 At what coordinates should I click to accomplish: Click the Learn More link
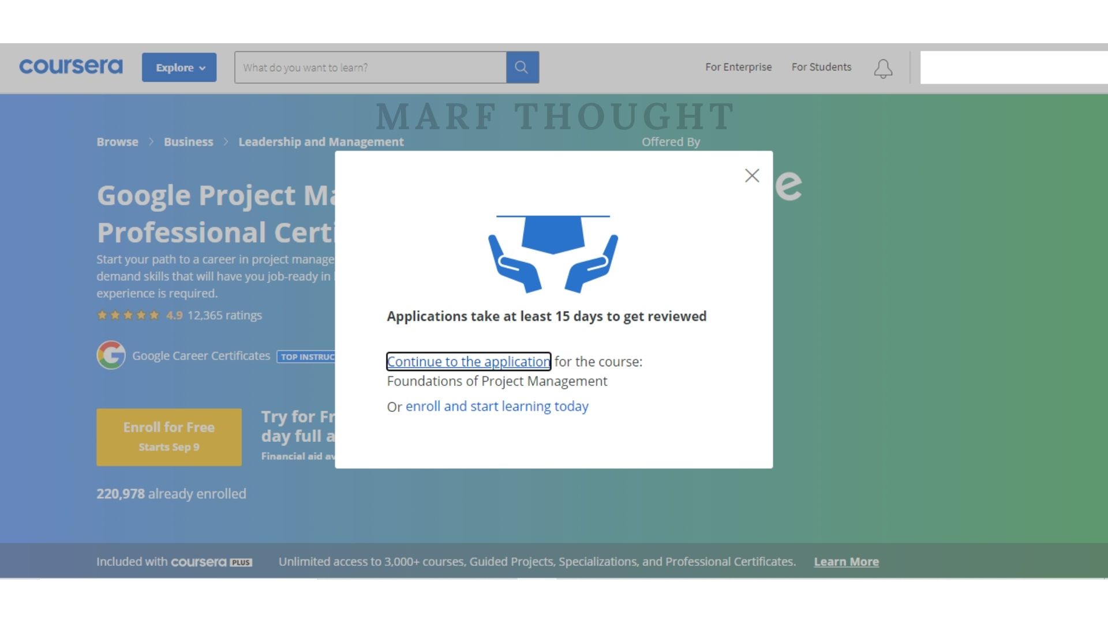click(x=846, y=562)
